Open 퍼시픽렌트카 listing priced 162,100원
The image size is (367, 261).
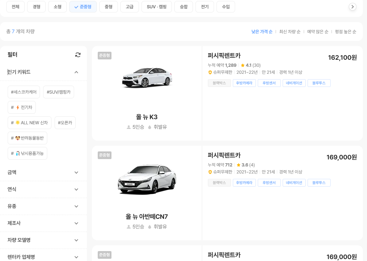coord(224,56)
